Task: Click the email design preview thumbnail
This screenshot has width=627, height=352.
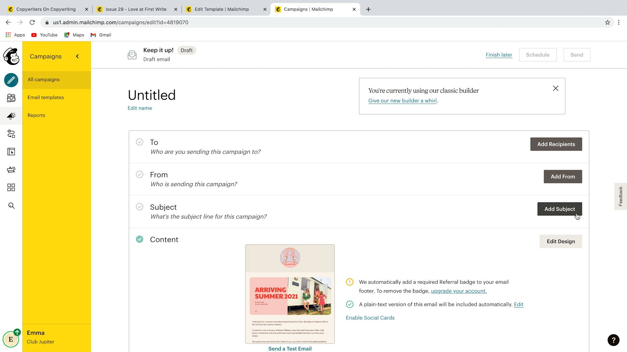Action: click(x=290, y=294)
